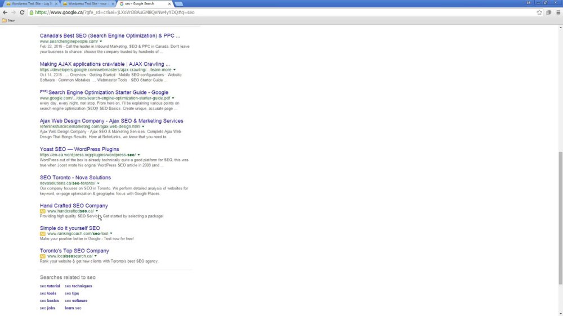The height and width of the screenshot is (316, 563).
Task: Expand dropdown arrow beside novasolutions.ca URL
Action: click(x=98, y=183)
